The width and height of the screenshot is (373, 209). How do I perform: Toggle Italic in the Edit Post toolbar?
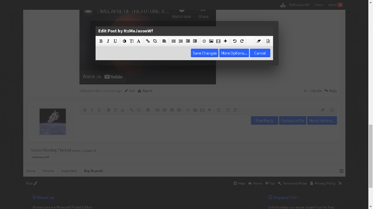(x=108, y=41)
